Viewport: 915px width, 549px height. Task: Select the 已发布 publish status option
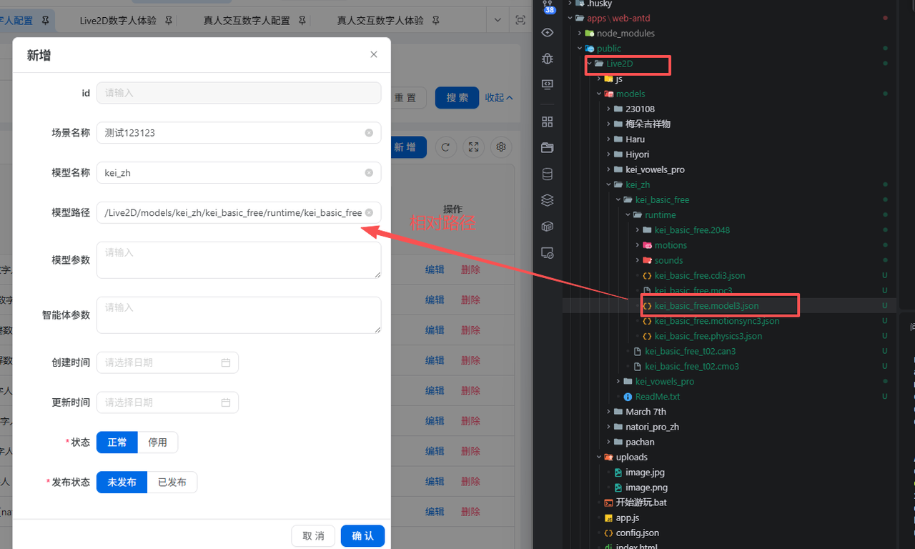(x=172, y=483)
